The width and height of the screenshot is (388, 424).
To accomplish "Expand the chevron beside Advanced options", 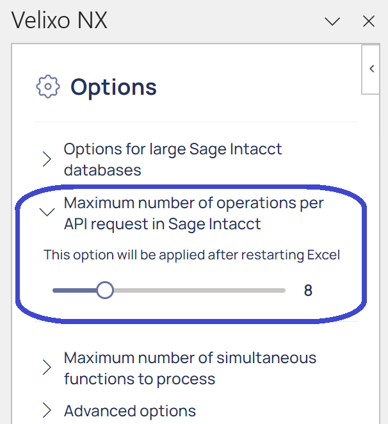I will tap(47, 411).
